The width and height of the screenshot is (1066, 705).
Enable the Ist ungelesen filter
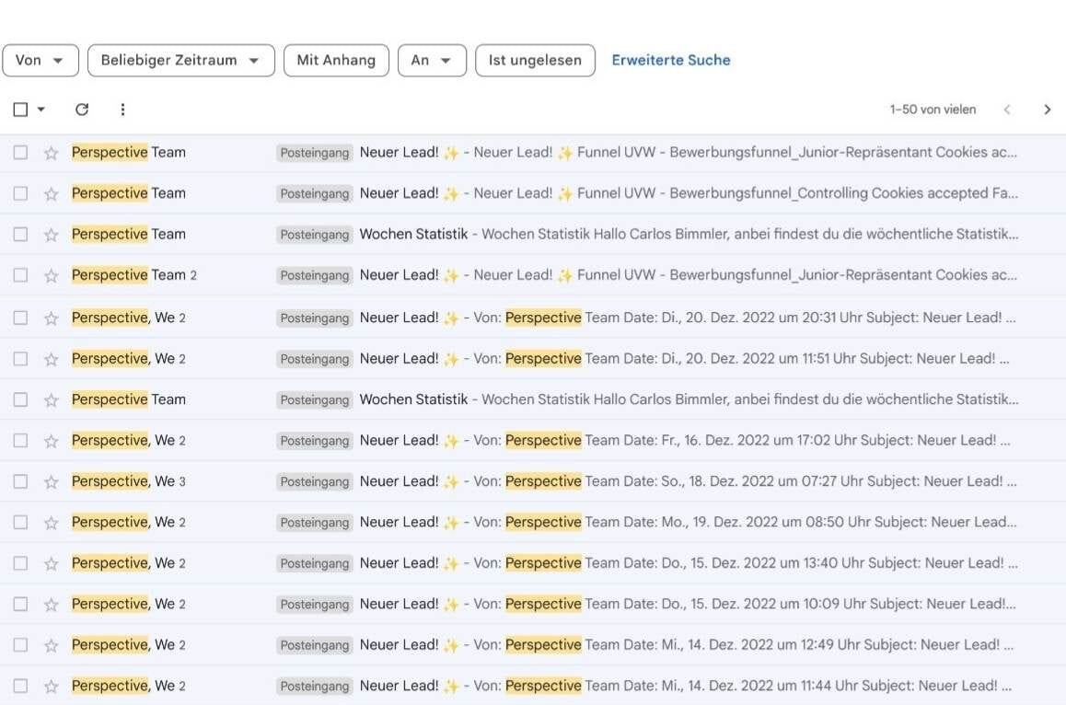[535, 60]
